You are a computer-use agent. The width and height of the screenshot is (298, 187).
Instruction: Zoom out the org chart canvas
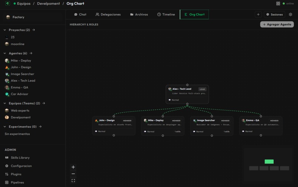(73, 174)
